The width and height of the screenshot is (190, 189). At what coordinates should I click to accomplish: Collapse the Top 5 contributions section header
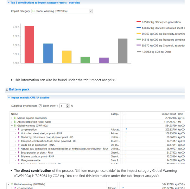click(x=8, y=3)
